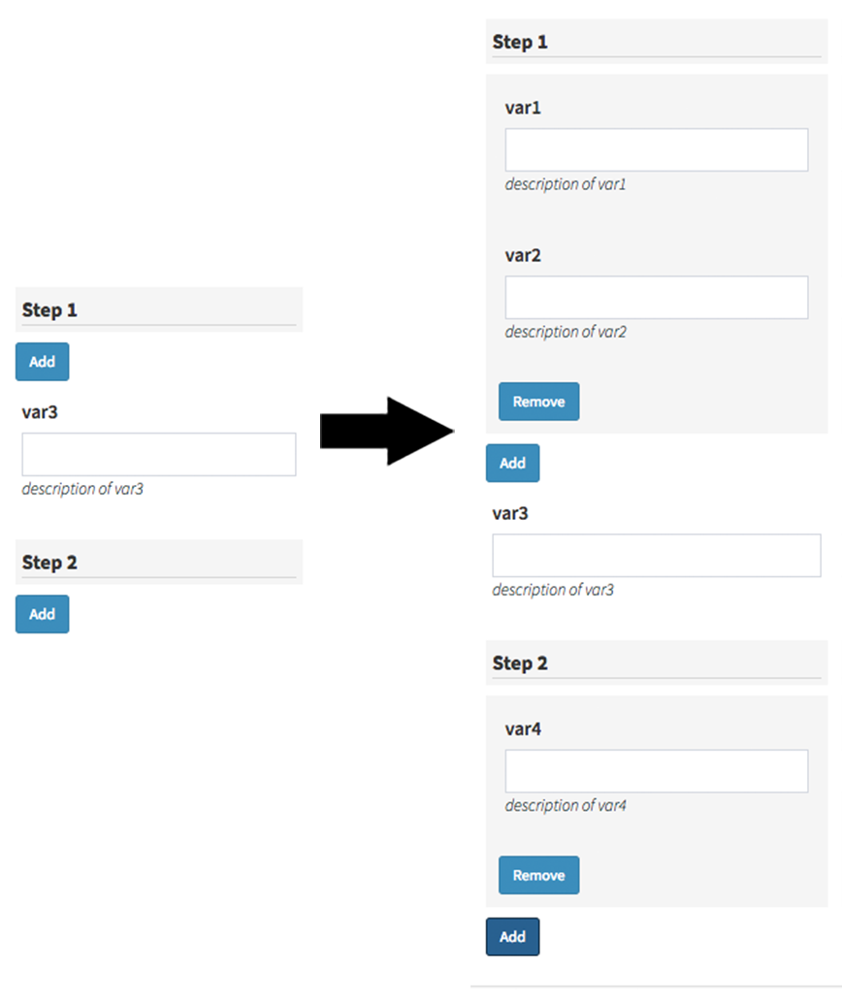This screenshot has width=842, height=1000.
Task: Focus the var3 input in the right form
Action: [x=657, y=556]
